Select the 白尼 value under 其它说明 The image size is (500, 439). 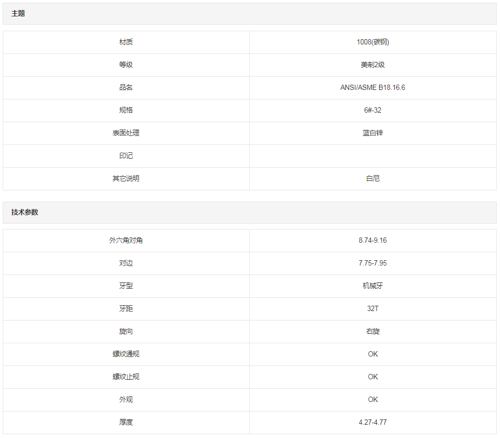372,179
